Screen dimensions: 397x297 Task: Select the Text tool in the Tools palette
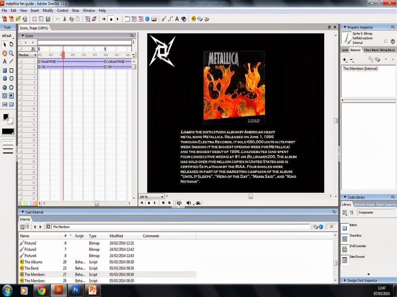pyautogui.click(x=5, y=61)
